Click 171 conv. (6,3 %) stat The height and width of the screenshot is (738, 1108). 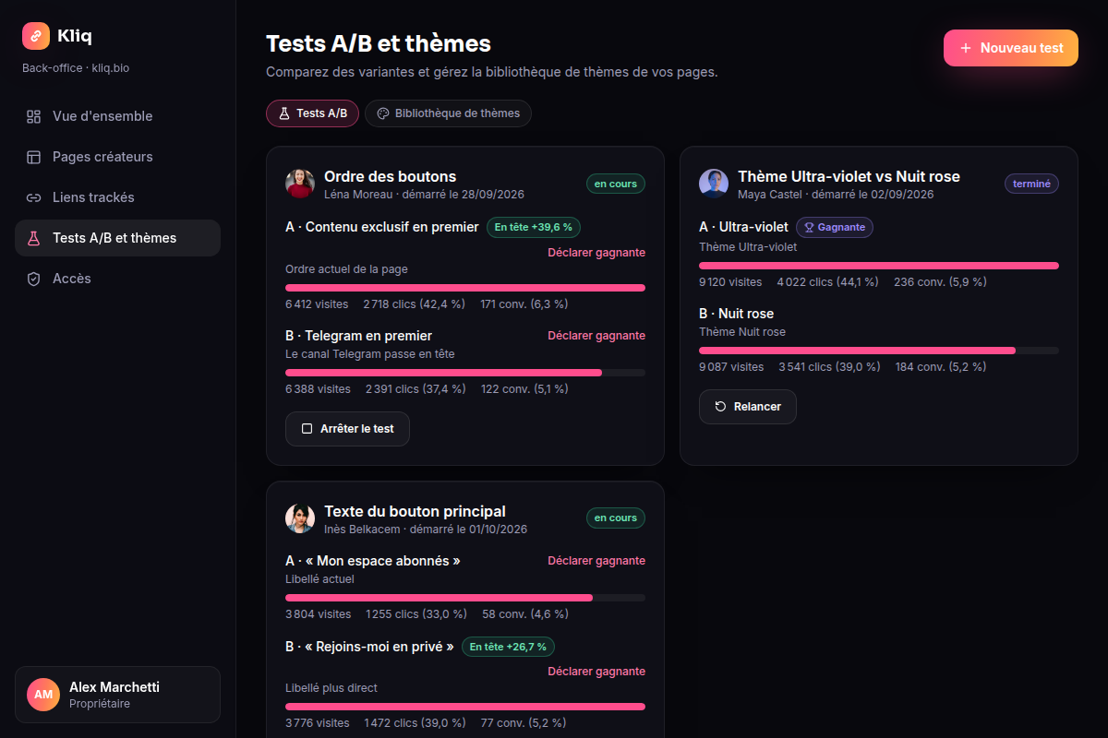pyautogui.click(x=524, y=304)
